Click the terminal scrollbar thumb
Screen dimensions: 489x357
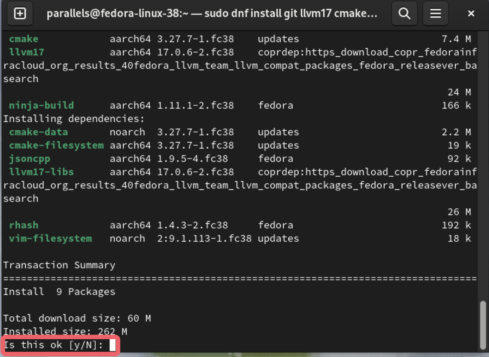click(483, 325)
